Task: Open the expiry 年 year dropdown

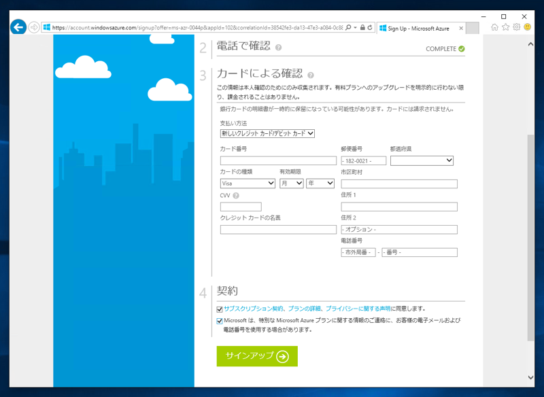Action: pyautogui.click(x=320, y=184)
